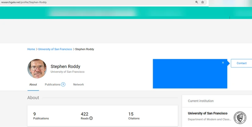
Task: Open the Network tab
Action: coord(78,85)
